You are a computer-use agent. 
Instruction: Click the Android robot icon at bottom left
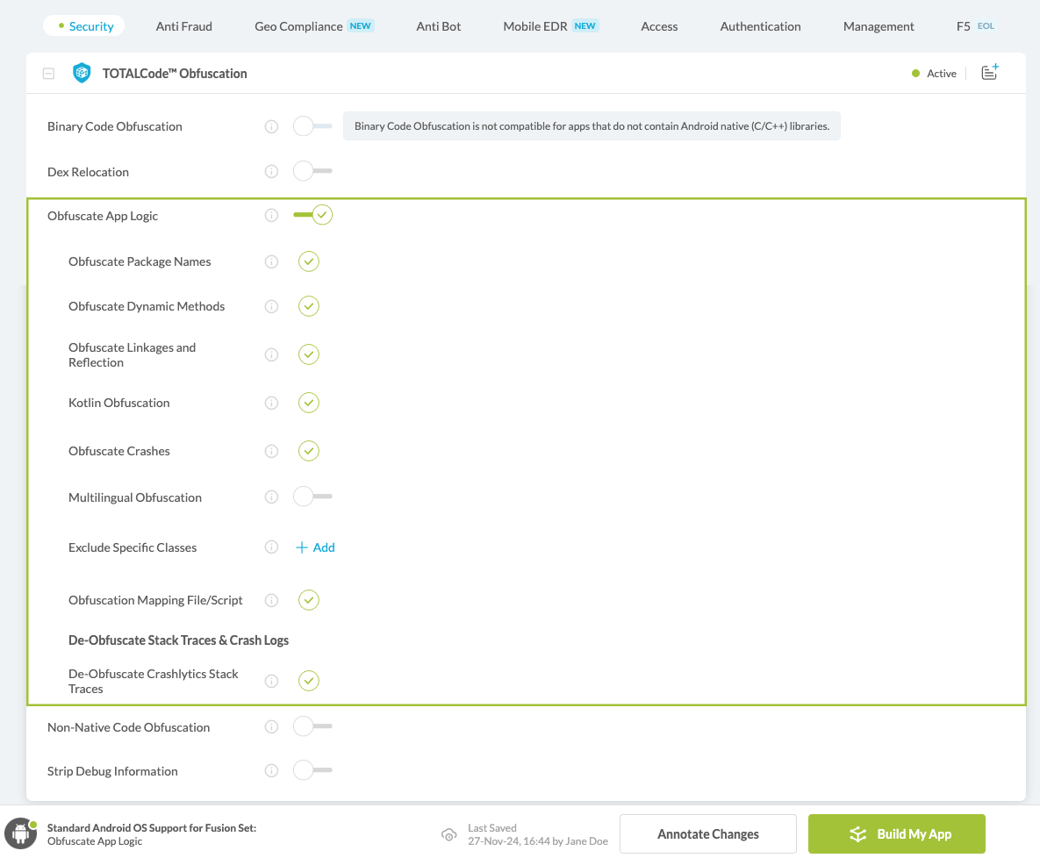tap(20, 833)
